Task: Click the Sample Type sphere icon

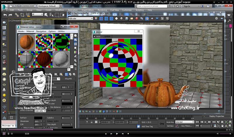Action: tap(75, 35)
